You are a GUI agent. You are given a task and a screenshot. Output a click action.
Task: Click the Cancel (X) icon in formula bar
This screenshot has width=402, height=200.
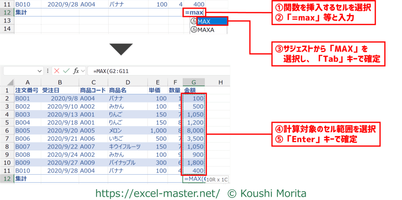pos(57,71)
